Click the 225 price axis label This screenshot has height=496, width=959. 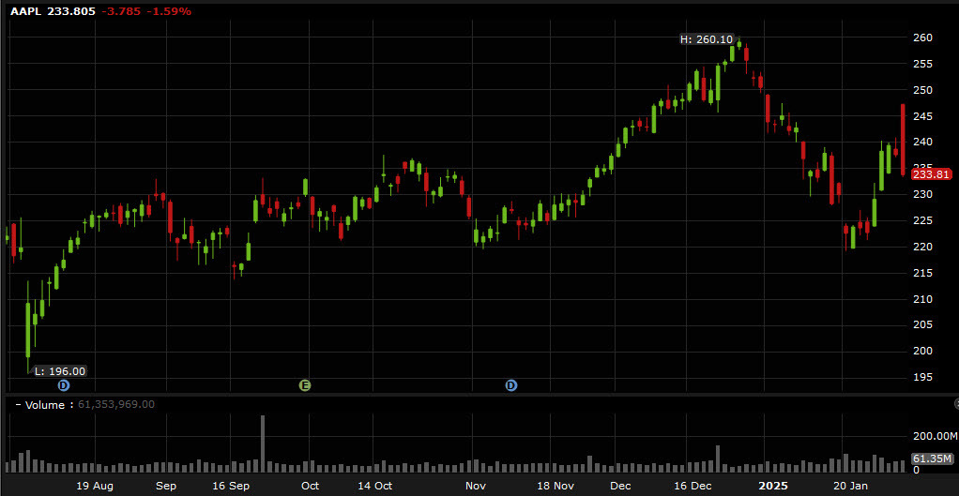923,220
